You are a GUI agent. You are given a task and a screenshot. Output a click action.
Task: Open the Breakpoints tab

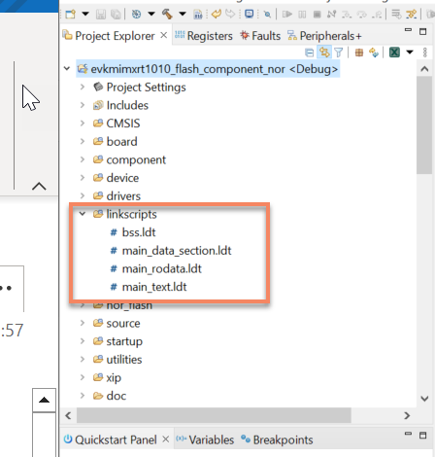pyautogui.click(x=277, y=439)
